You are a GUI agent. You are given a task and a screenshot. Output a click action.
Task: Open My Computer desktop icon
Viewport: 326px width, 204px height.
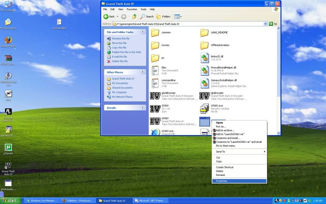pyautogui.click(x=8, y=6)
